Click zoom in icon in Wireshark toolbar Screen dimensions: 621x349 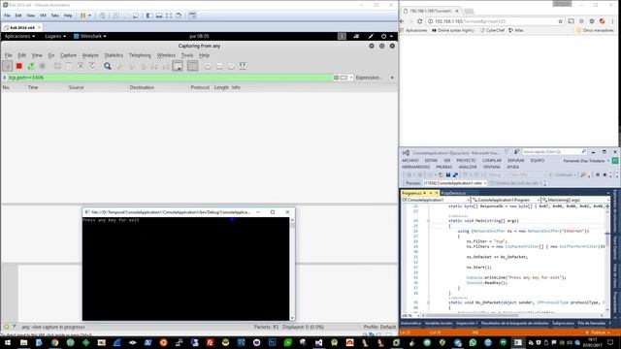point(208,66)
